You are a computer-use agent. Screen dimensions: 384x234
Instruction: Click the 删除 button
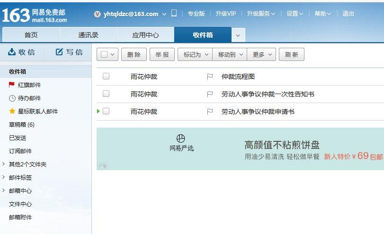click(x=134, y=54)
